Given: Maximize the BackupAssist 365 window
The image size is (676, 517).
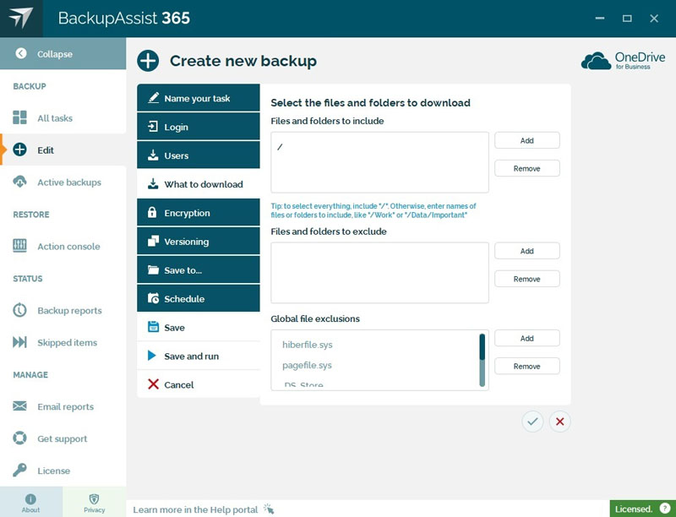Looking at the screenshot, I should coord(627,18).
